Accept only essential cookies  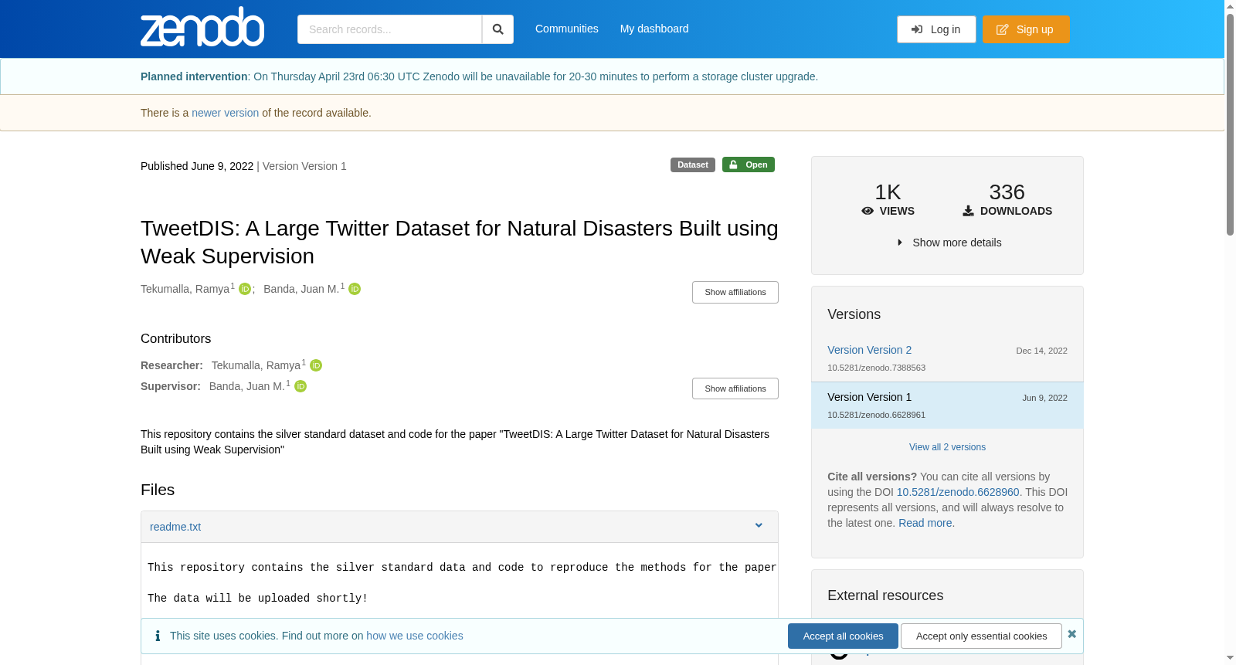pyautogui.click(x=981, y=636)
